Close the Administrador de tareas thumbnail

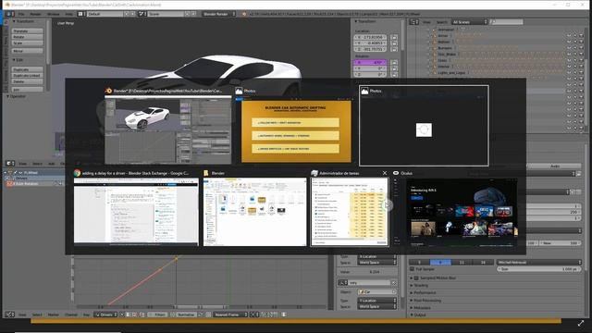coord(385,173)
